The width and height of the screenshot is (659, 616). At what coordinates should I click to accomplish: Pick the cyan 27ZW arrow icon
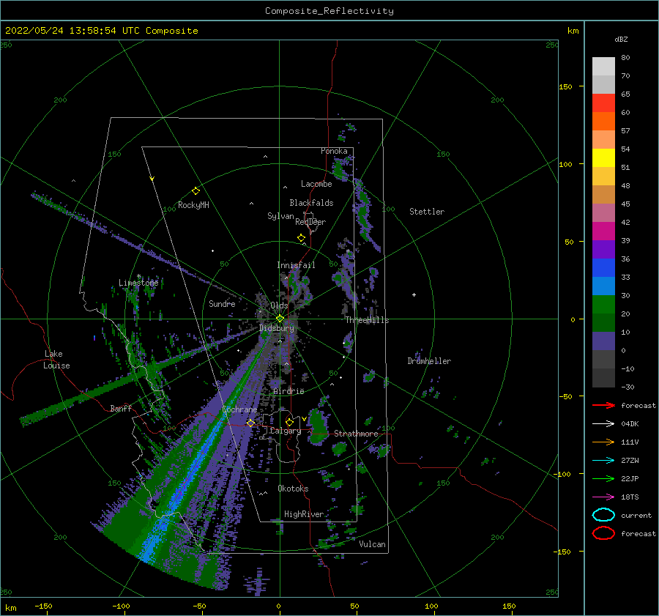click(x=603, y=461)
